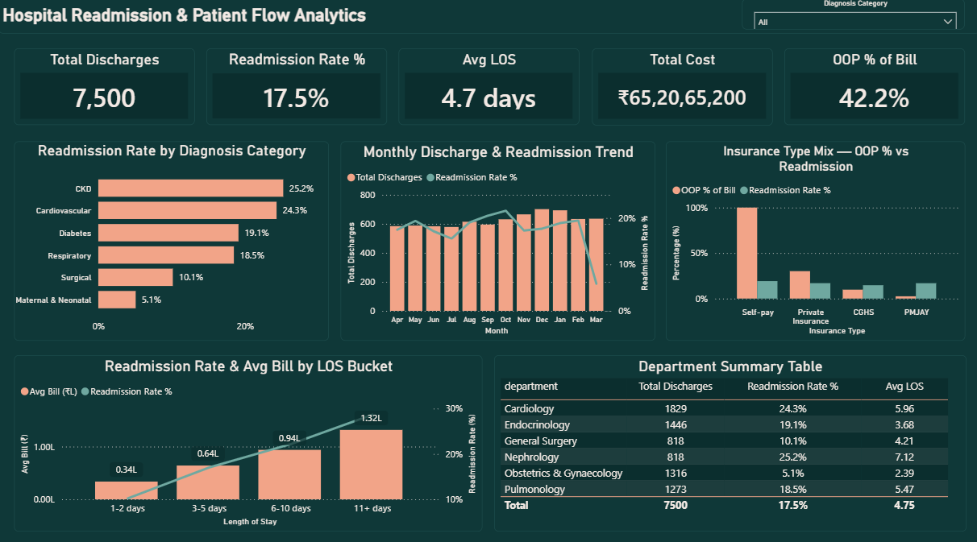The image size is (977, 542).
Task: Click the Avg Bill (₹L) legend swatch
Action: point(23,391)
